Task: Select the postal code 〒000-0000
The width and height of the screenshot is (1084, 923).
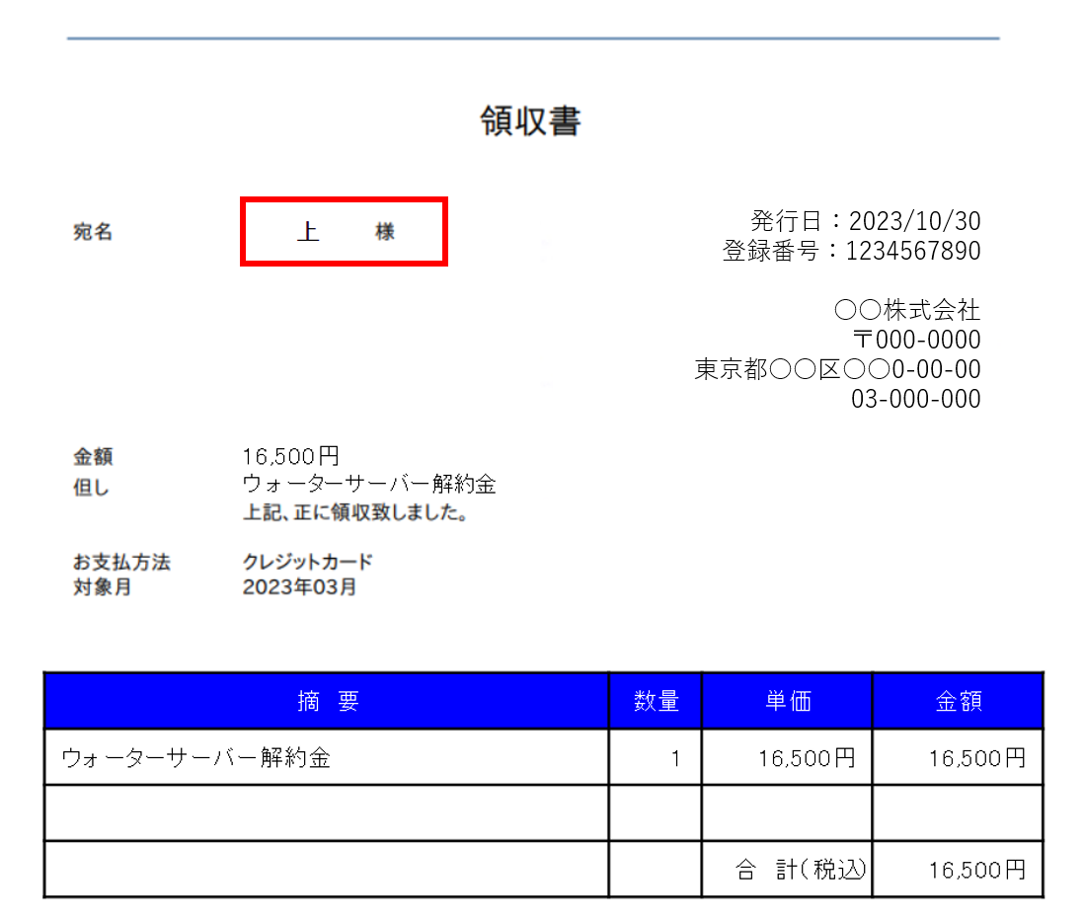Action: click(916, 340)
